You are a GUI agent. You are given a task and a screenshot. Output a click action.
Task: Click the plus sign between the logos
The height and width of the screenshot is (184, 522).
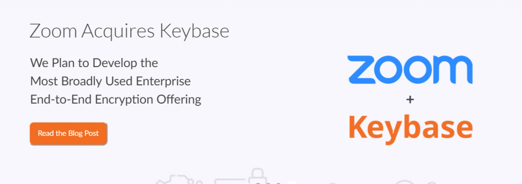pyautogui.click(x=410, y=99)
